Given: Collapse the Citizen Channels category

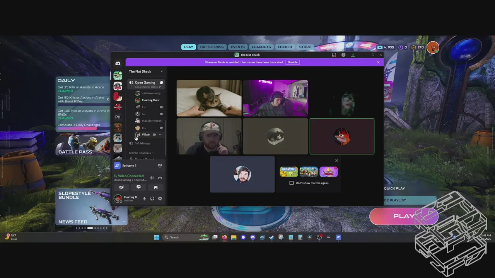Looking at the screenshot, I should 141,153.
